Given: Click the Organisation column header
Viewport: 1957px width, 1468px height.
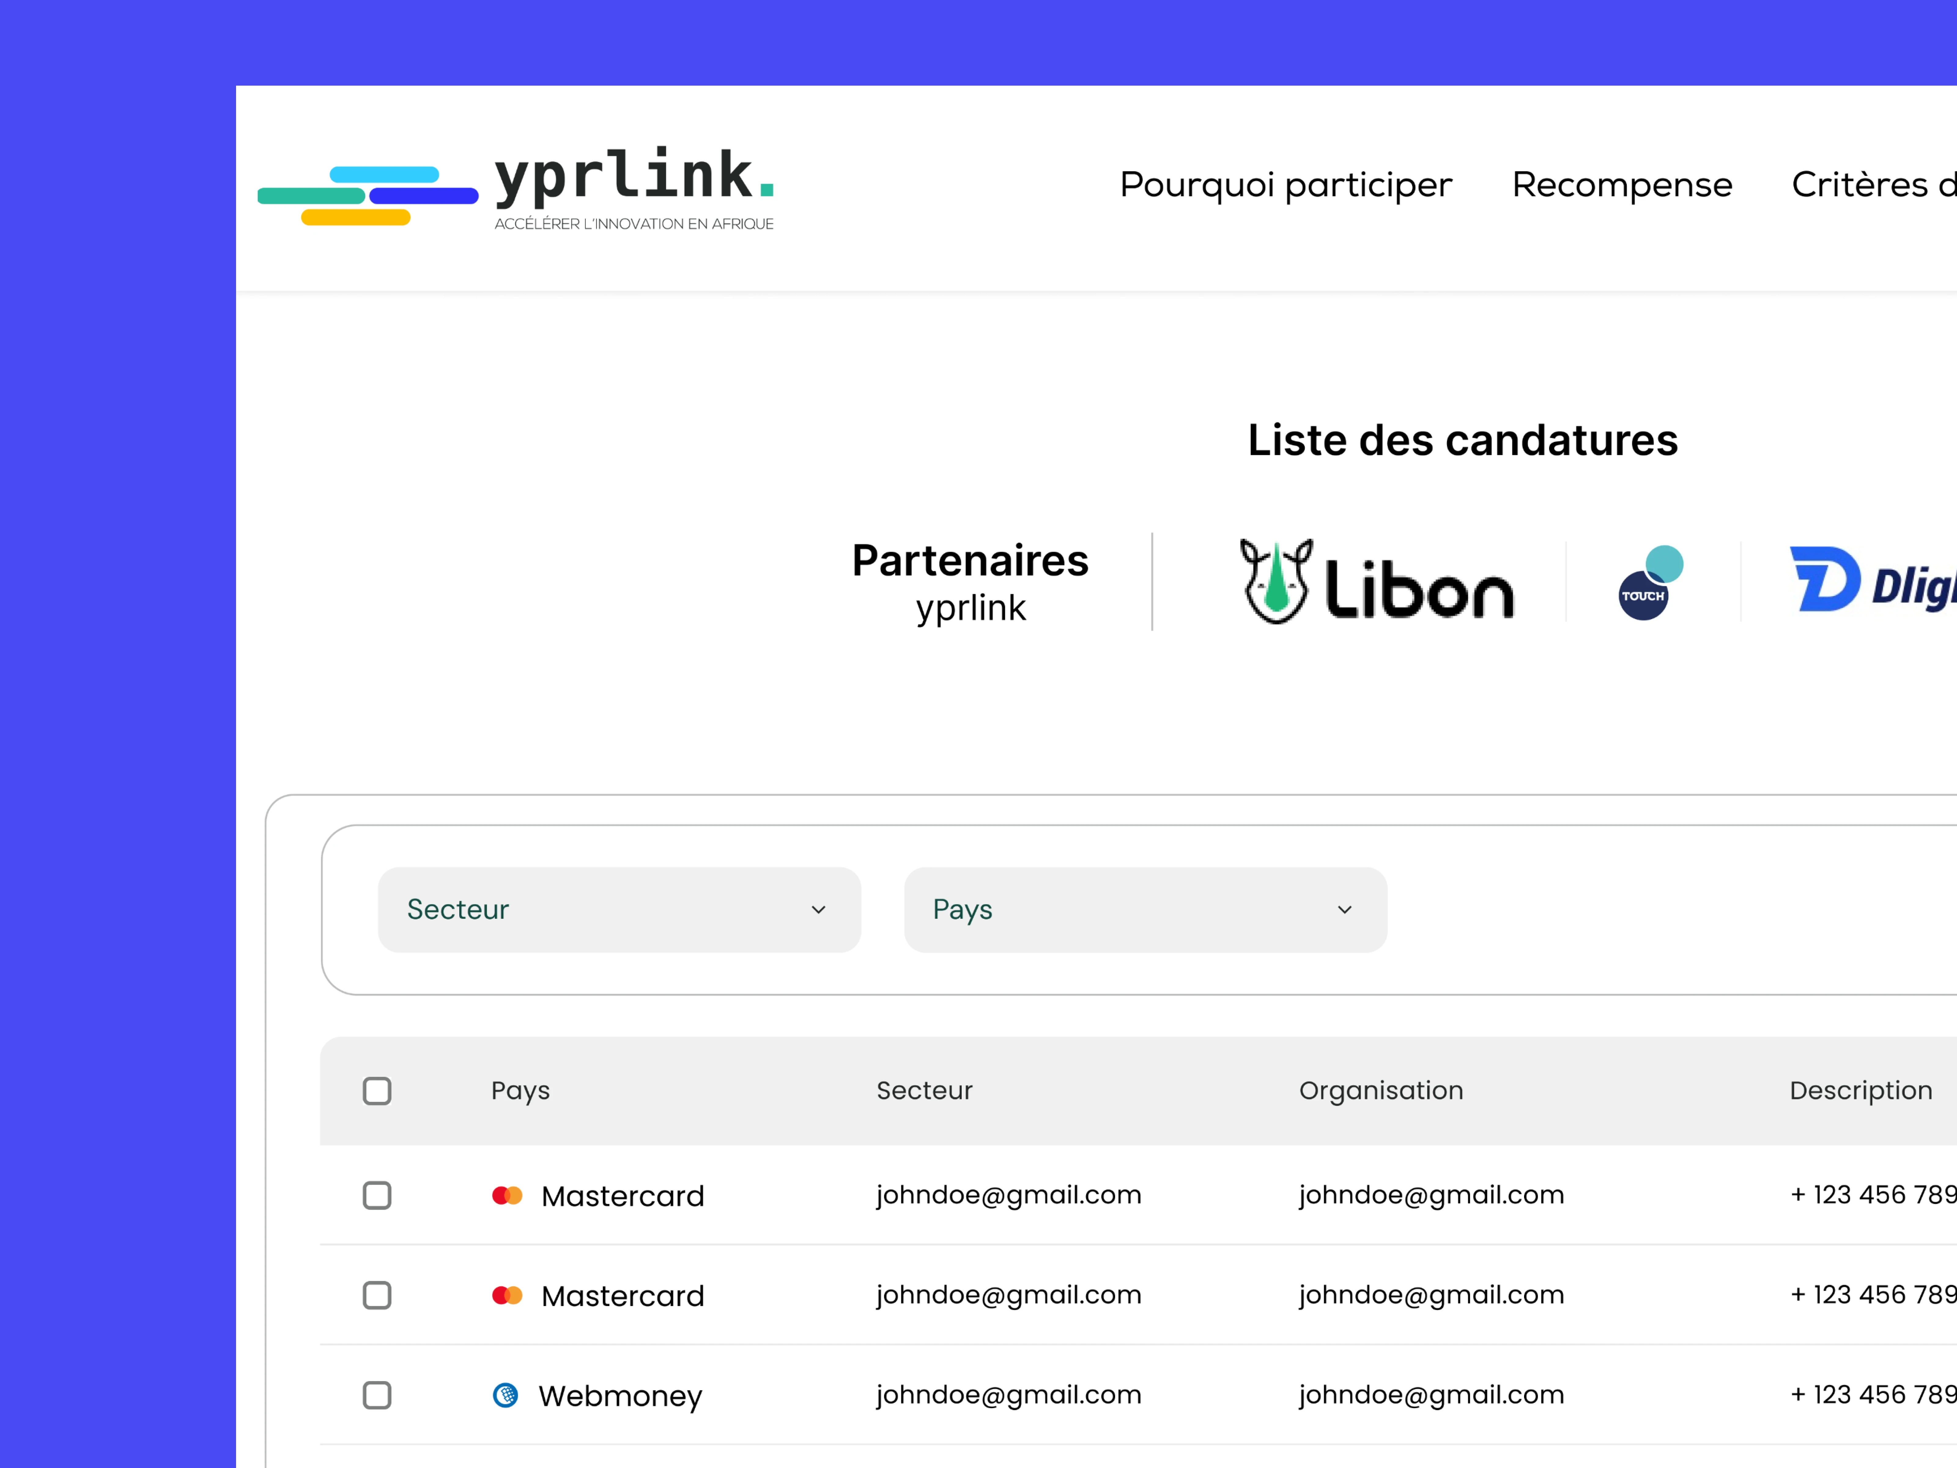Looking at the screenshot, I should tap(1380, 1091).
